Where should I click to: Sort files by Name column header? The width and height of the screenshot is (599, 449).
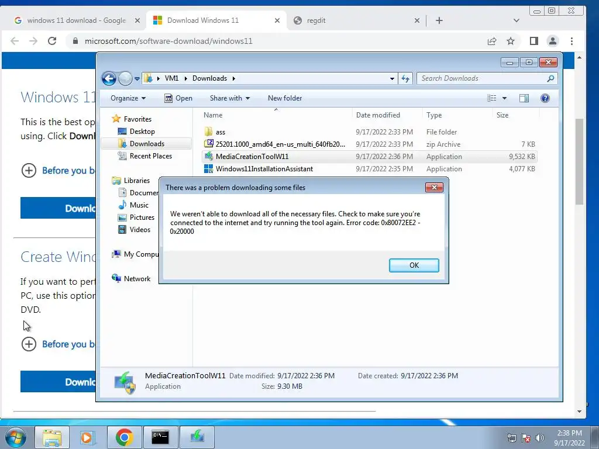213,115
